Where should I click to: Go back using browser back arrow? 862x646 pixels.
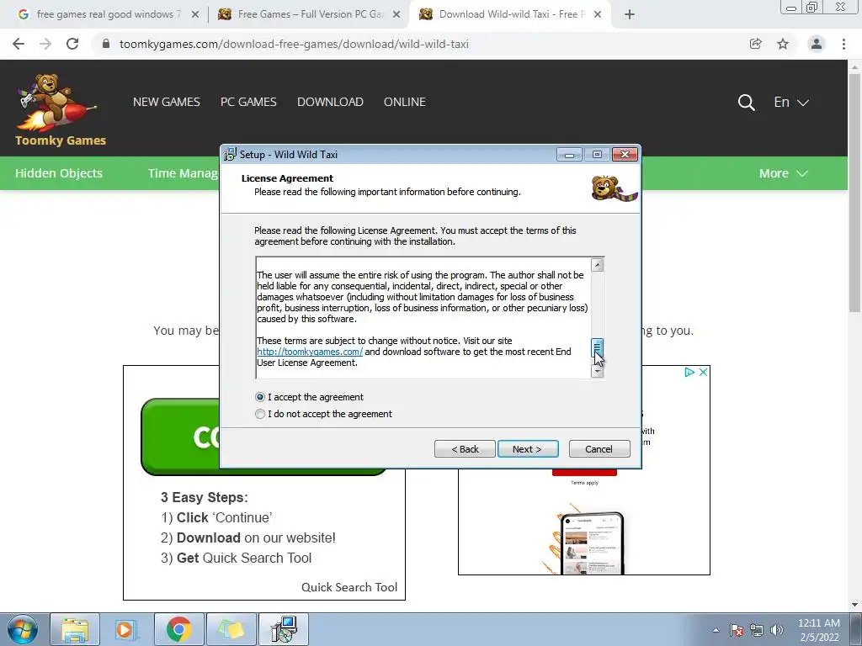tap(19, 44)
